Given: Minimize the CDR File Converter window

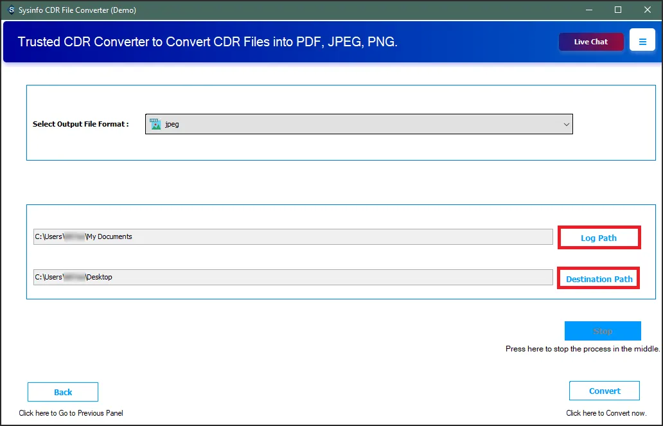Looking at the screenshot, I should coord(588,10).
